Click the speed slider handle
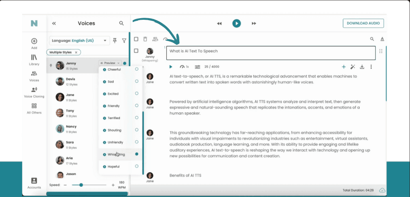This screenshot has width=410, height=197. click(81, 185)
